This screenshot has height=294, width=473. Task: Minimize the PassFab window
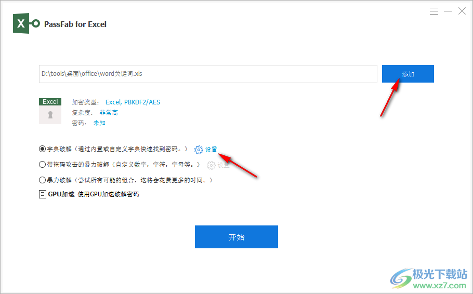point(448,11)
